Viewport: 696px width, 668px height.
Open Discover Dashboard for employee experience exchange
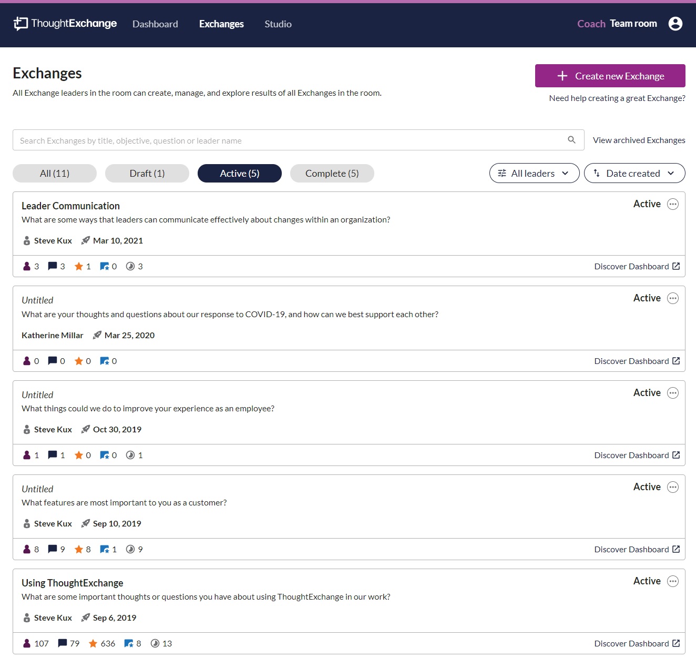pos(637,455)
